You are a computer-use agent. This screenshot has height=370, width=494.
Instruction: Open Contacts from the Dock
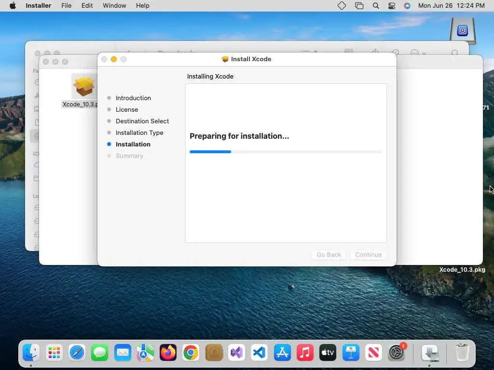click(214, 352)
